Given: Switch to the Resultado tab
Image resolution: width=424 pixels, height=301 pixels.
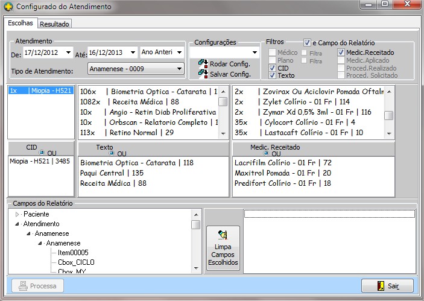Looking at the screenshot, I should (55, 24).
